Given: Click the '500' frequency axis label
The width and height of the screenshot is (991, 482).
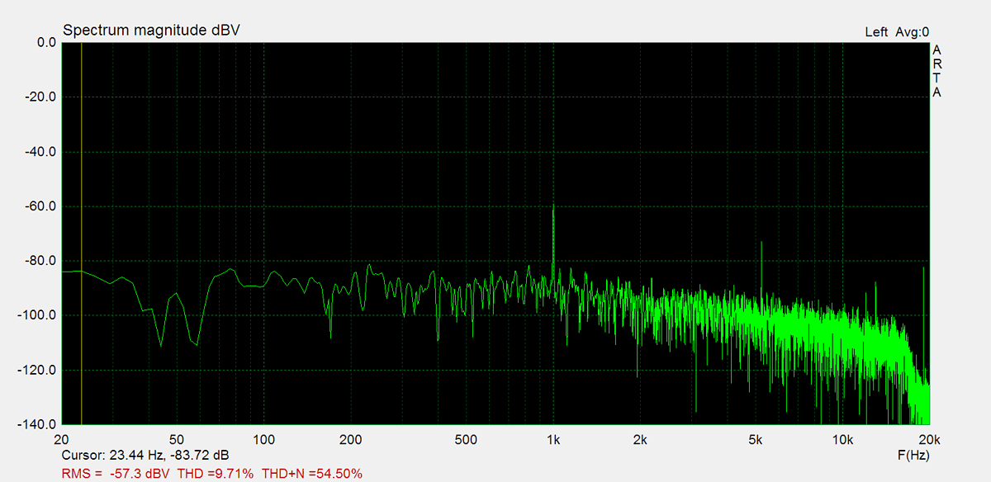Looking at the screenshot, I should [x=467, y=439].
